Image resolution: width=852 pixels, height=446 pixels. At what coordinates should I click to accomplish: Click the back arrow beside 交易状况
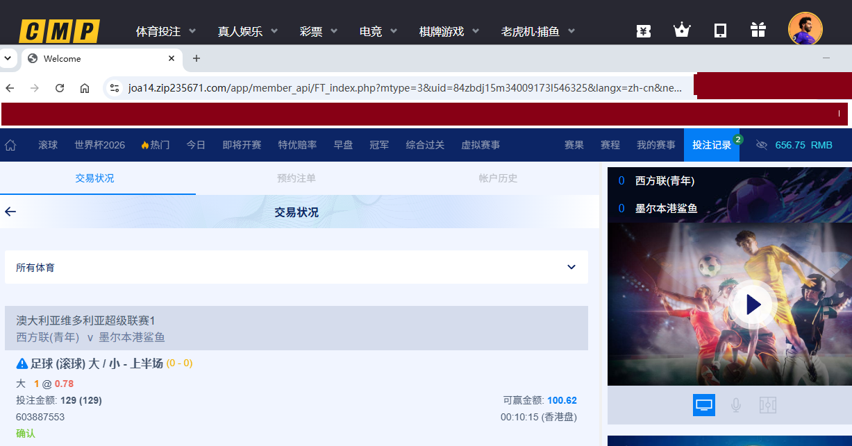click(x=10, y=212)
